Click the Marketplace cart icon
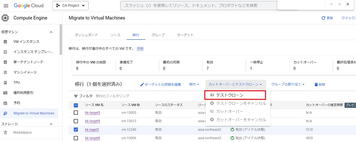This screenshot has width=356, height=142. point(5,133)
